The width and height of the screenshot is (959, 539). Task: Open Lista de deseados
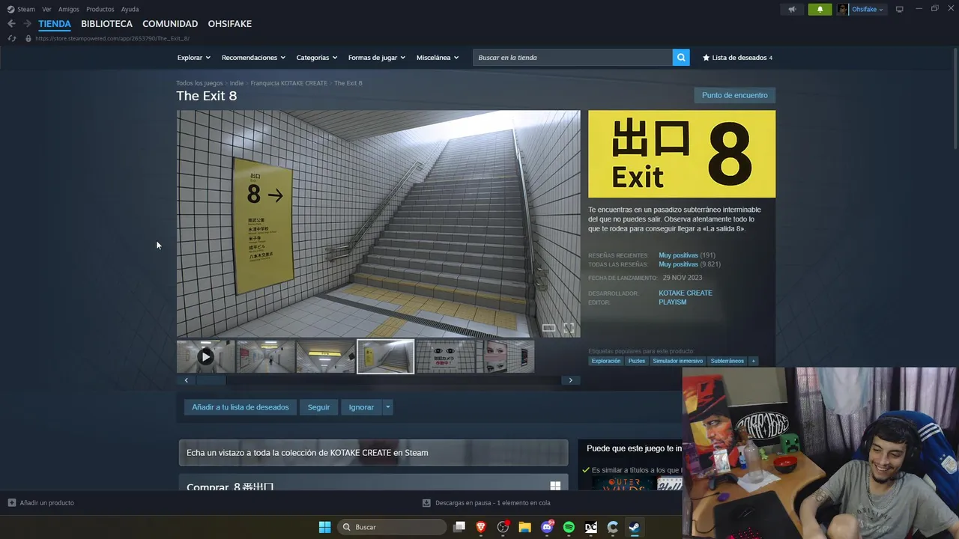[737, 58]
